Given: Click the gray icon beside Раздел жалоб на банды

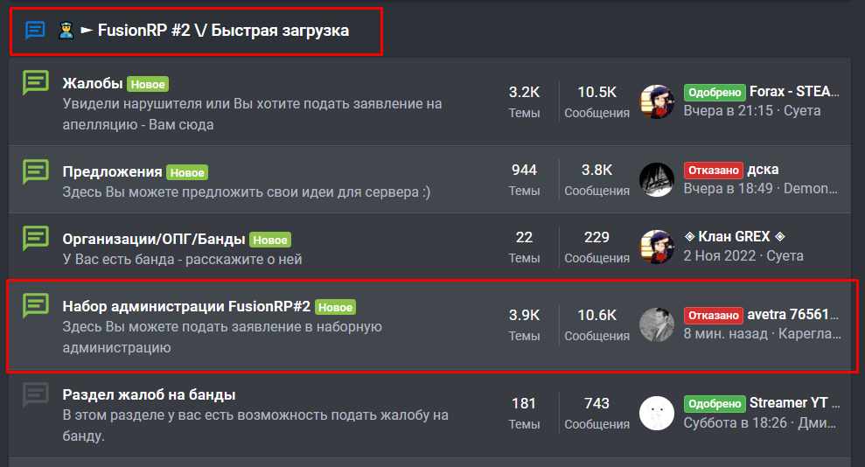Looking at the screenshot, I should point(35,394).
